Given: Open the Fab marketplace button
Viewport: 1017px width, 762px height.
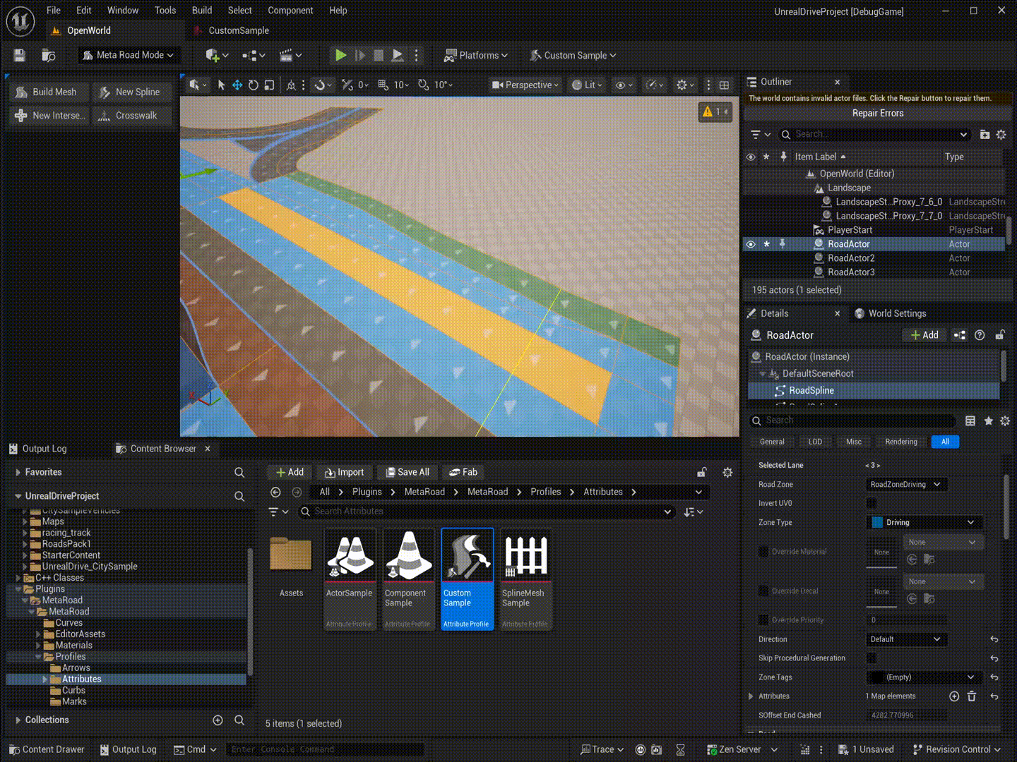Looking at the screenshot, I should tap(463, 472).
